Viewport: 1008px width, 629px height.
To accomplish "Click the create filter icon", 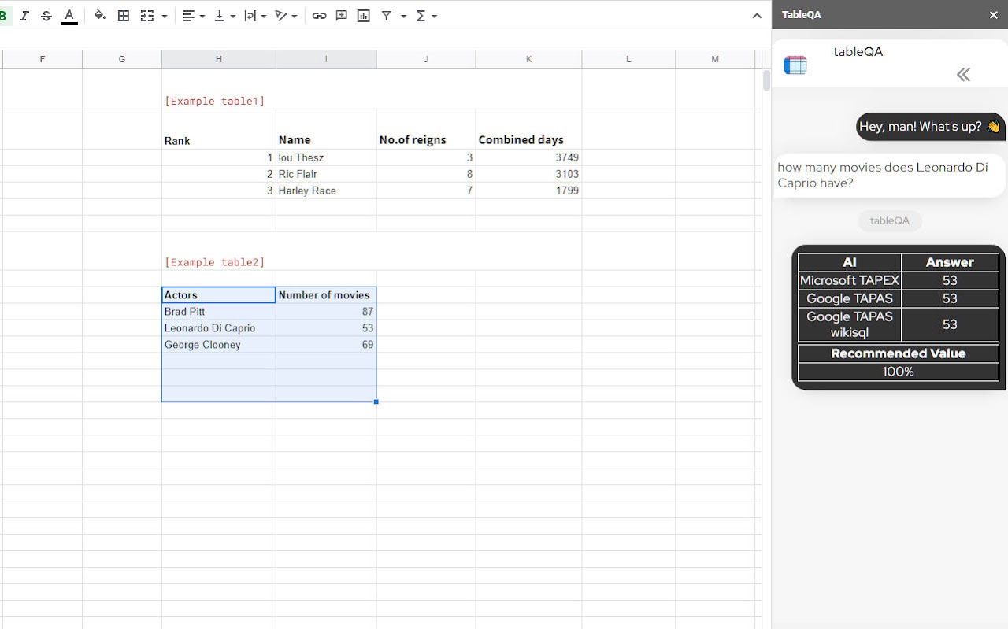I will (387, 16).
